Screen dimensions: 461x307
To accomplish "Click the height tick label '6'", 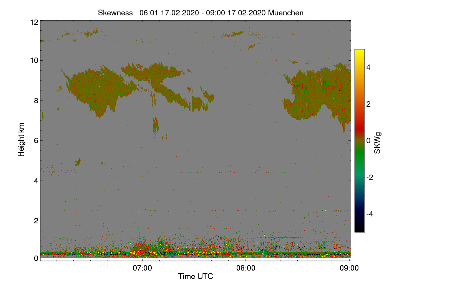I will coord(36,140).
